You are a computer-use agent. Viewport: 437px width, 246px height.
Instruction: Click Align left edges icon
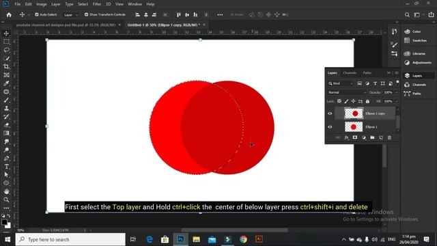[137, 14]
